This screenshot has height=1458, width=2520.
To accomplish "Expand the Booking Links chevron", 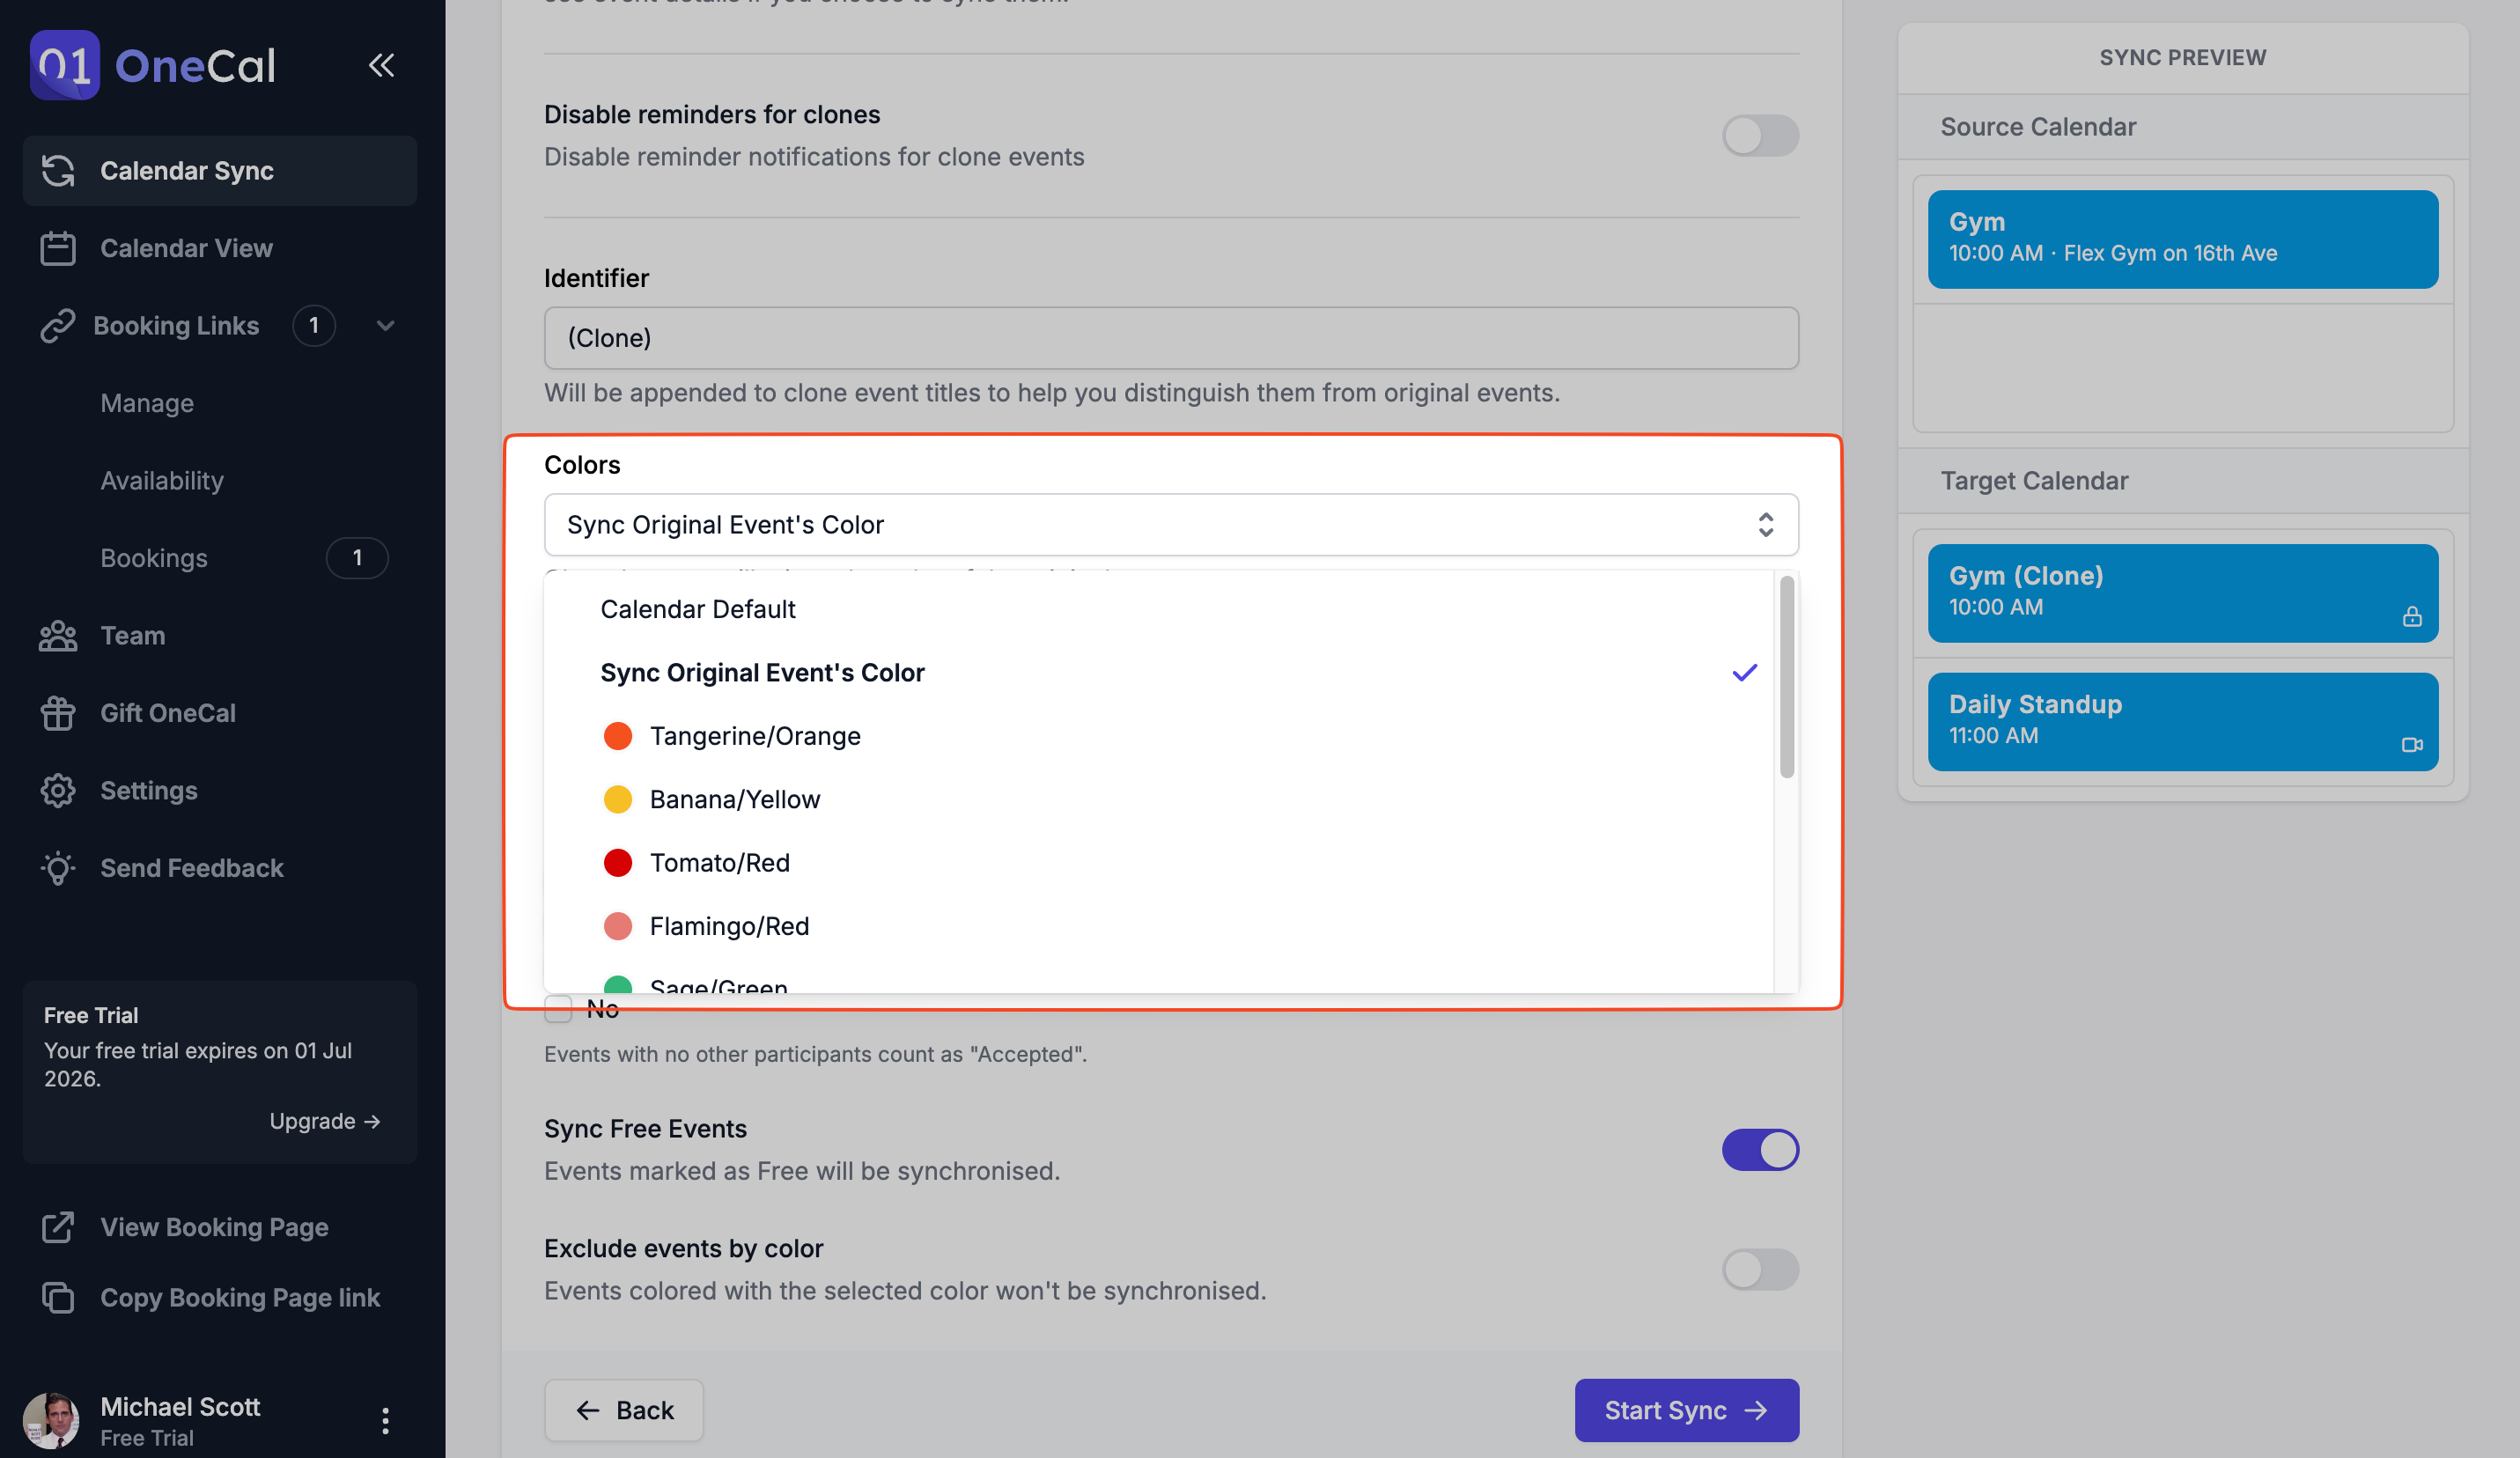I will (386, 325).
